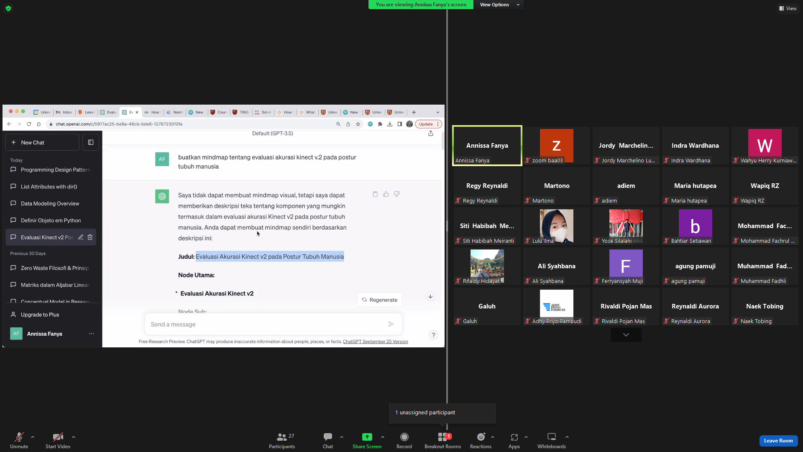This screenshot has height=452, width=803.
Task: Switch to the Sci-H browser tab
Action: 263,112
